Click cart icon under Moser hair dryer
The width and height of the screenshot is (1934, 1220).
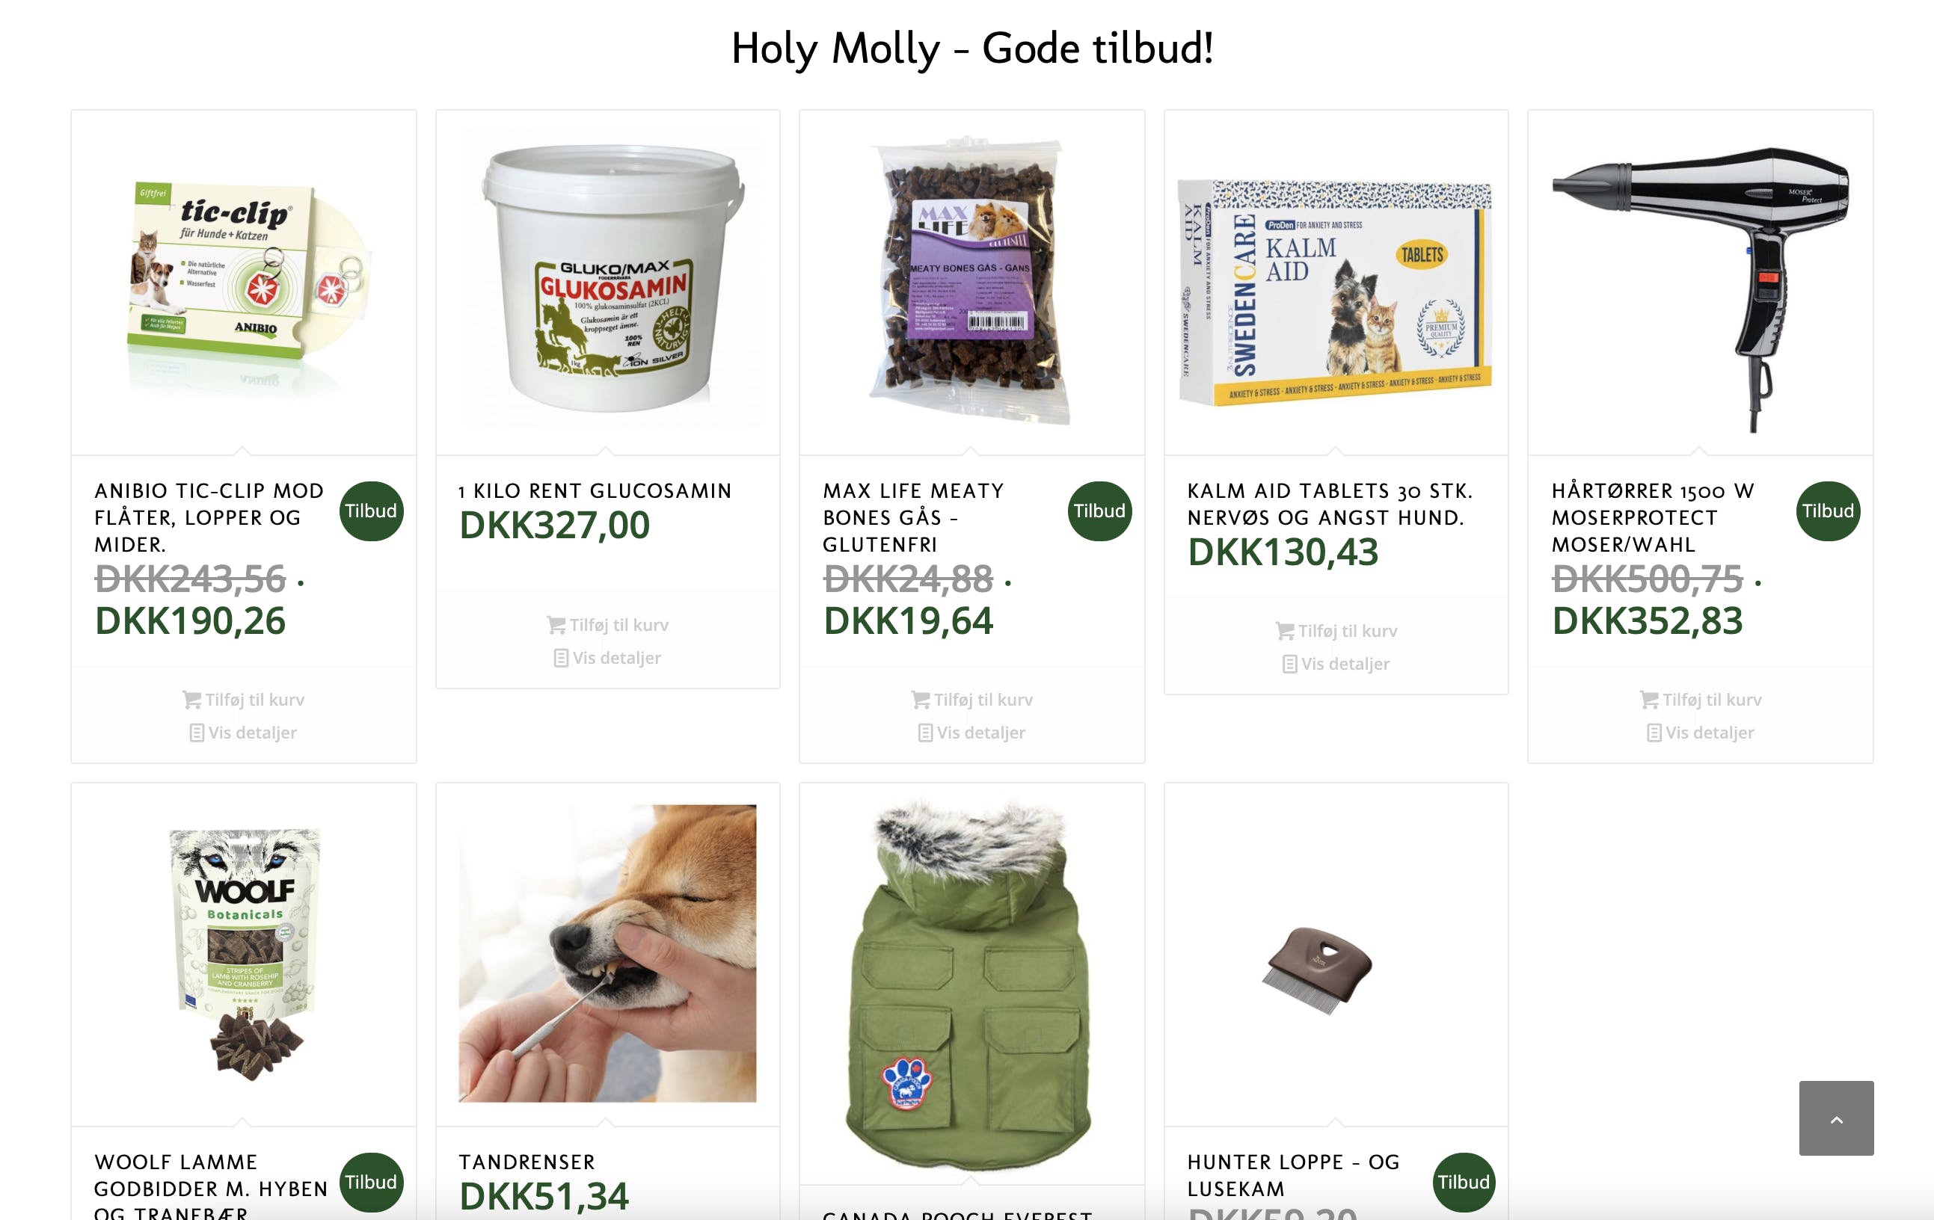[1649, 700]
